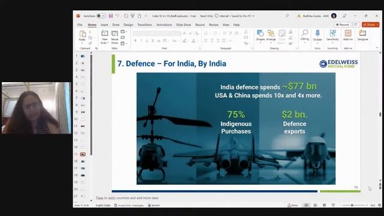Switch to the Draw ribbon tab
Viewport: 384px width, 216px height.
pos(116,25)
